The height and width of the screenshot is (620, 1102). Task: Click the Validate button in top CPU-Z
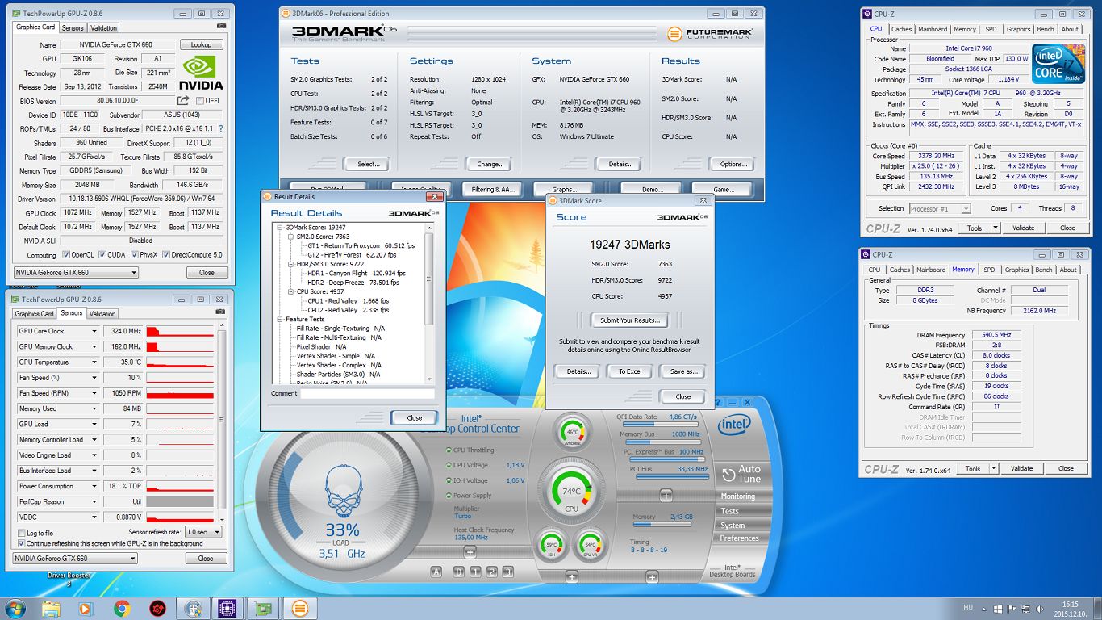click(1024, 228)
